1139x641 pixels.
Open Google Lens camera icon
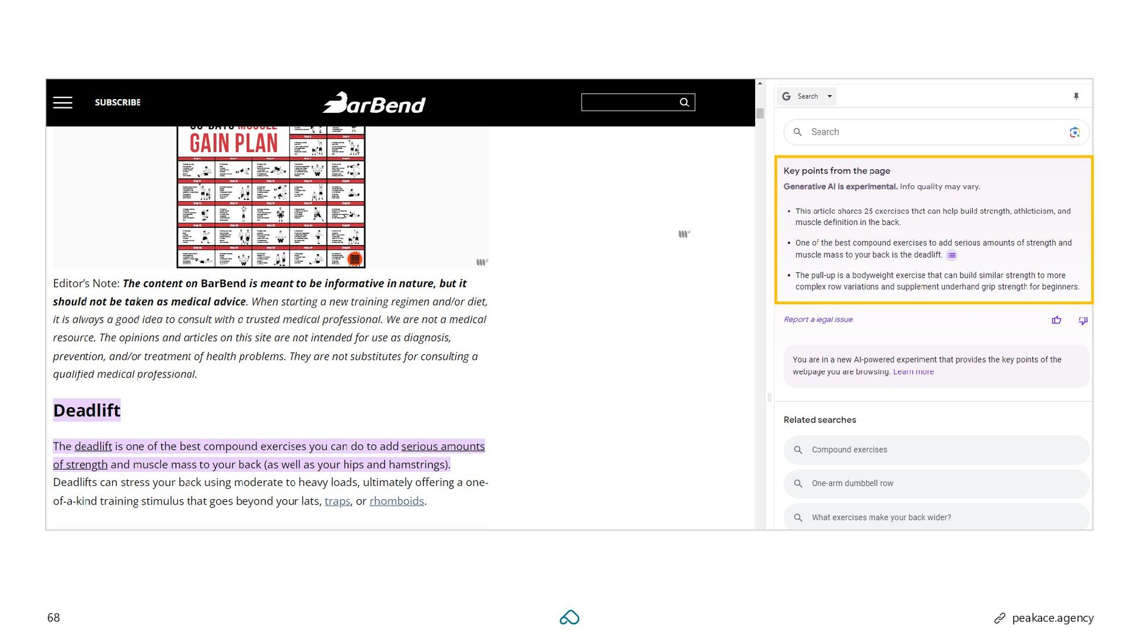(1074, 132)
